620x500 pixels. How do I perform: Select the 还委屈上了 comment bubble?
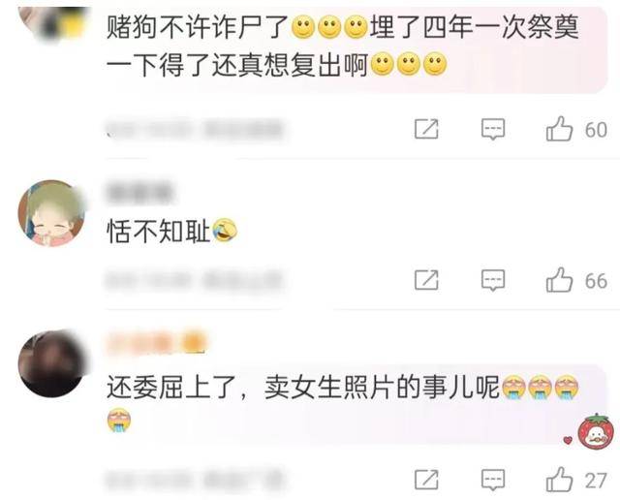click(356, 404)
